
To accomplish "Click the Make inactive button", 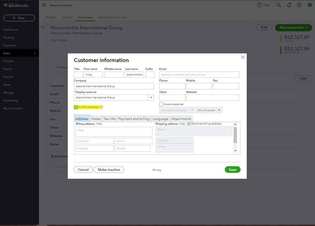I will pos(109,169).
